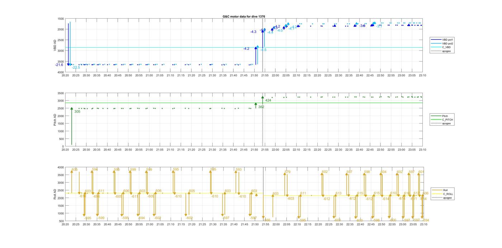502x248 pixels.
Task: Click '21:00' tick on Pitch plot x-axis
Action: (149, 150)
